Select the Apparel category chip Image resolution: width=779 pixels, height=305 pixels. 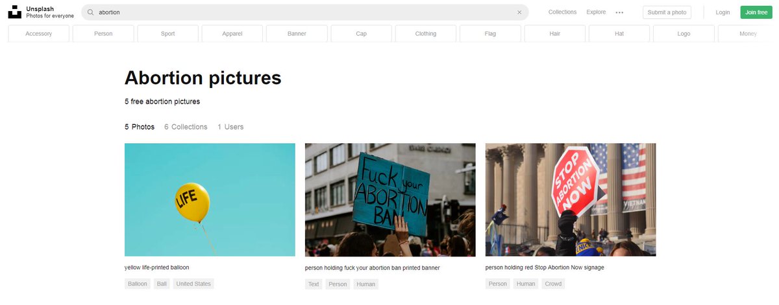[x=232, y=34]
